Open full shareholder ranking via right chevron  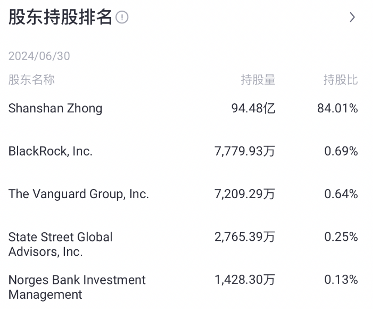point(352,18)
